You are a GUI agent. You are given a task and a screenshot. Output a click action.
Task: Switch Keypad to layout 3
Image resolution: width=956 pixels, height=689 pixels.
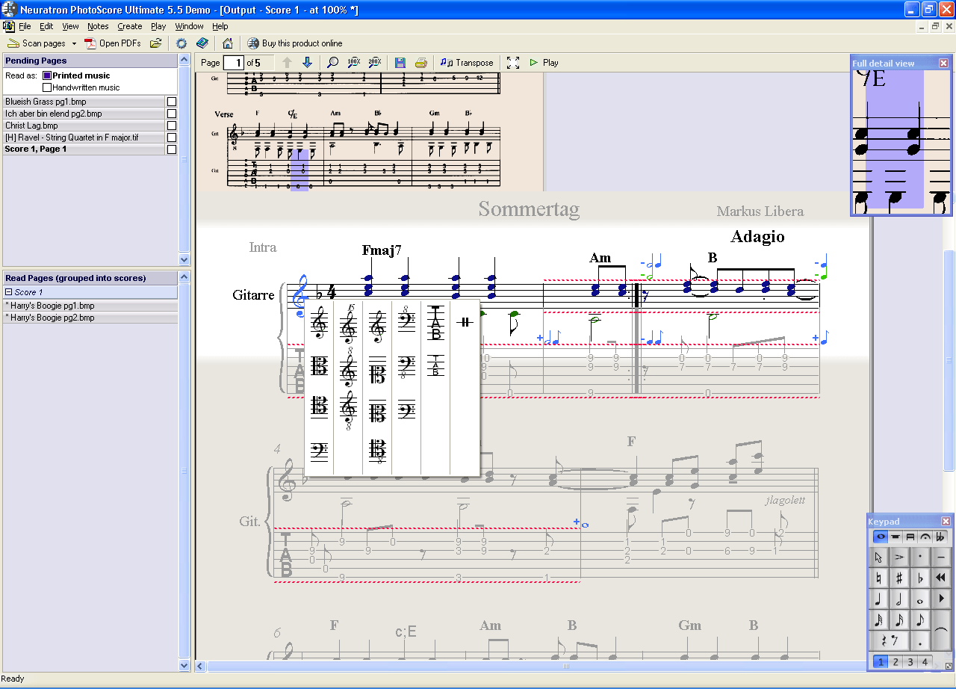pyautogui.click(x=910, y=661)
